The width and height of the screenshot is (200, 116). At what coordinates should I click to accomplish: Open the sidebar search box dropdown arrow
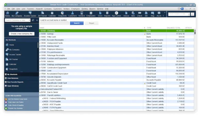[29, 20]
